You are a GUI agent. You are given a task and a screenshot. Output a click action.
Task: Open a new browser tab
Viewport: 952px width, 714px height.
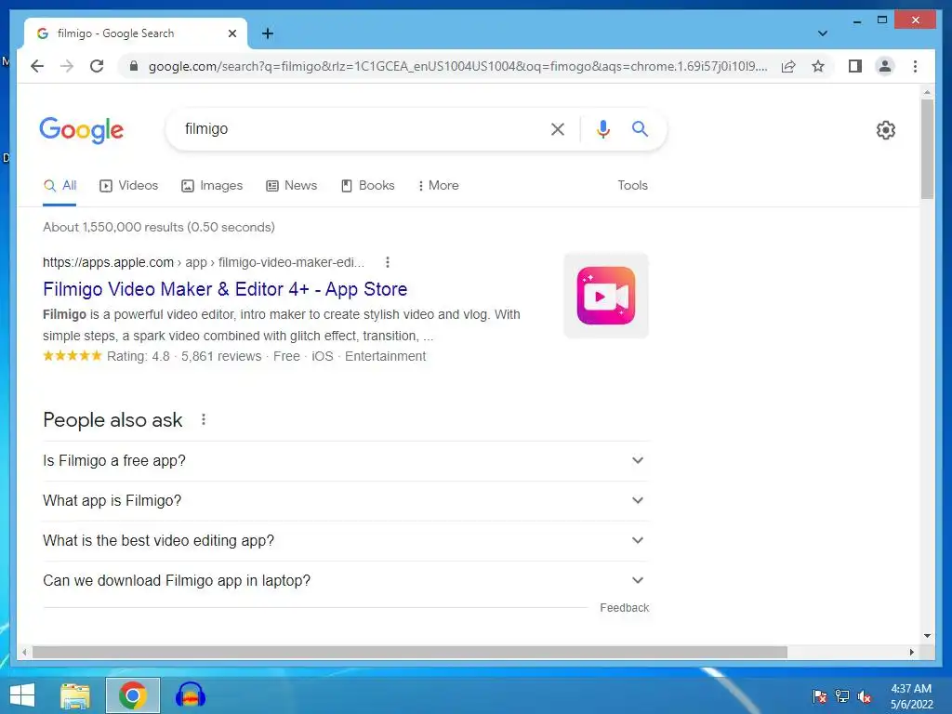coord(268,33)
